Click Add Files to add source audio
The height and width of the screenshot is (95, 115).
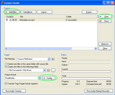(12, 12)
